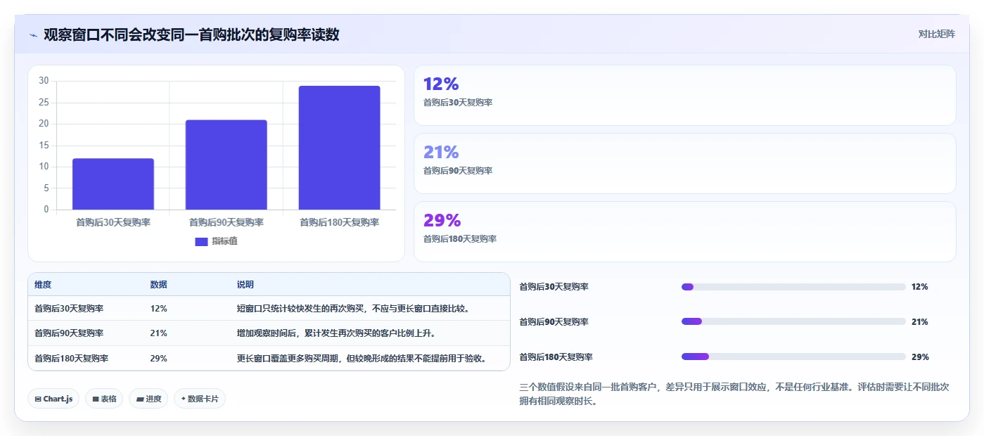This screenshot has height=436, width=984.
Task: Click the 180-day bar in the chart
Action: 339,148
